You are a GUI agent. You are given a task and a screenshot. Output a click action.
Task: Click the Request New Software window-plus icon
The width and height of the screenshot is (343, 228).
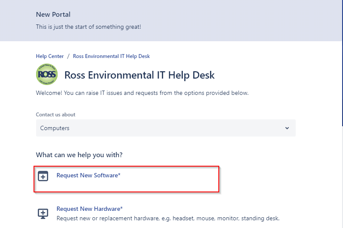(x=43, y=176)
